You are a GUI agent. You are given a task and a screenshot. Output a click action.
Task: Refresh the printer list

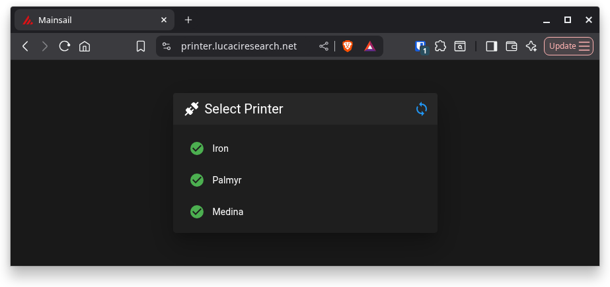[422, 109]
